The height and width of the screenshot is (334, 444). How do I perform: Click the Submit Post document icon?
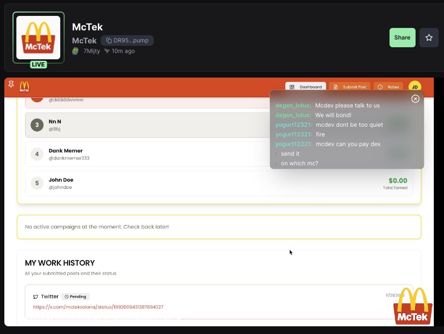click(x=335, y=87)
